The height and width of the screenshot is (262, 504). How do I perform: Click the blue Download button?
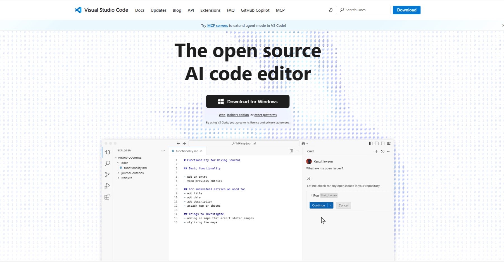(x=406, y=10)
